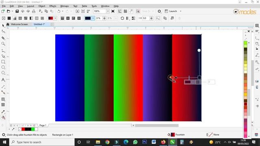Select the Color Eyedropper tool

coord(3,112)
